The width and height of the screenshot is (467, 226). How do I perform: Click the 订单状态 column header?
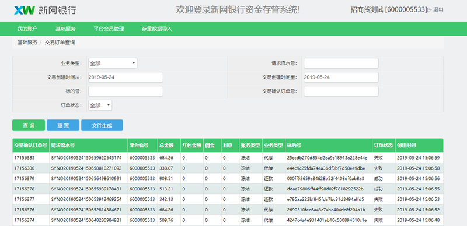coord(384,146)
